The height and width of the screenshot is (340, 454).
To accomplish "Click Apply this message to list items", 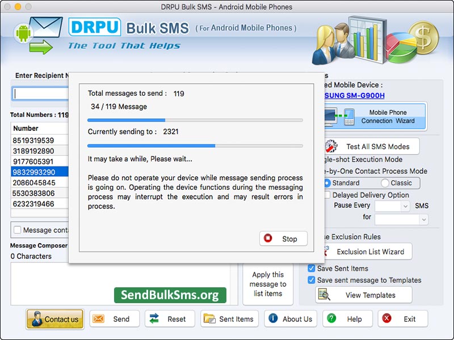I will pos(267,283).
